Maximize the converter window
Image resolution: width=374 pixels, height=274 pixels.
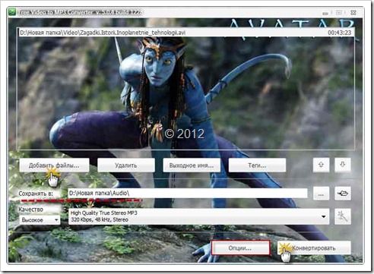click(339, 12)
